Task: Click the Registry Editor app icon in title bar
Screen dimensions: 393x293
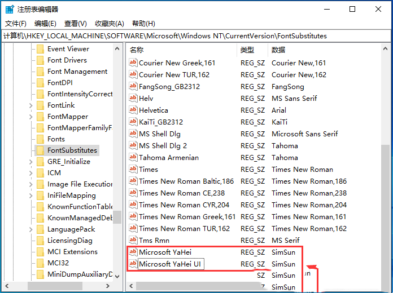Action: [10, 9]
